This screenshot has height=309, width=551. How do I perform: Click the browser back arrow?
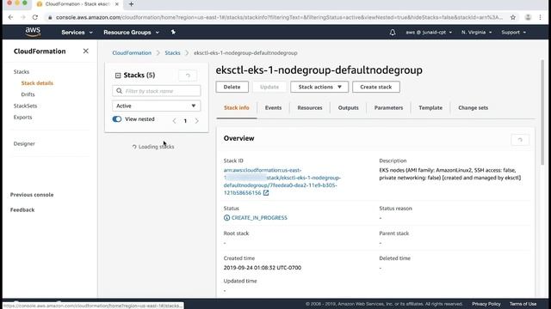pos(10,17)
